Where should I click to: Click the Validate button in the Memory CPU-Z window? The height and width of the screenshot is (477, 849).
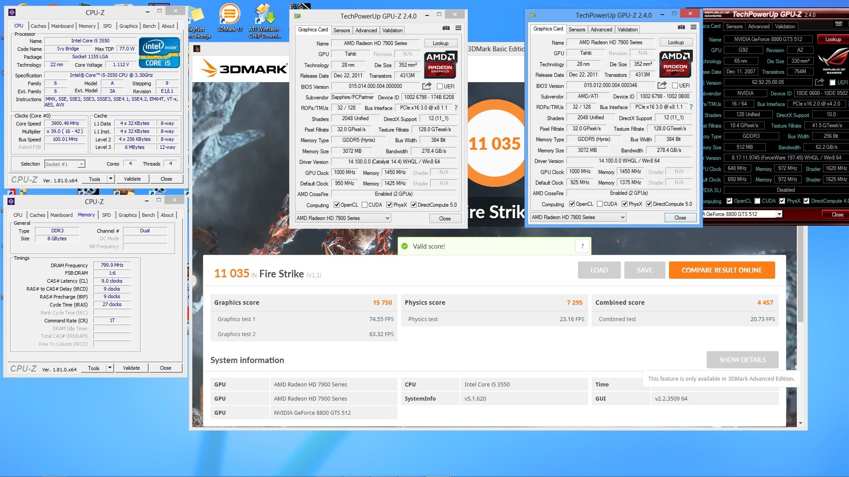(x=131, y=368)
